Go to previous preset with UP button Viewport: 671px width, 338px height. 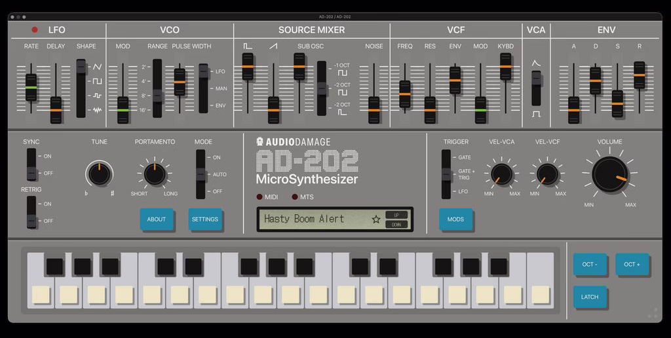(x=396, y=215)
